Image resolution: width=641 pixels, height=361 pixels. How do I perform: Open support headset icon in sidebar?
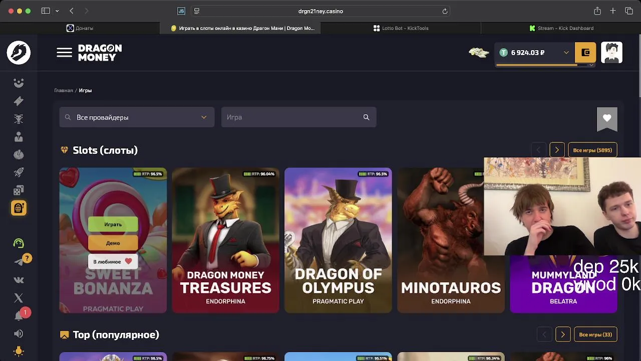click(x=19, y=243)
